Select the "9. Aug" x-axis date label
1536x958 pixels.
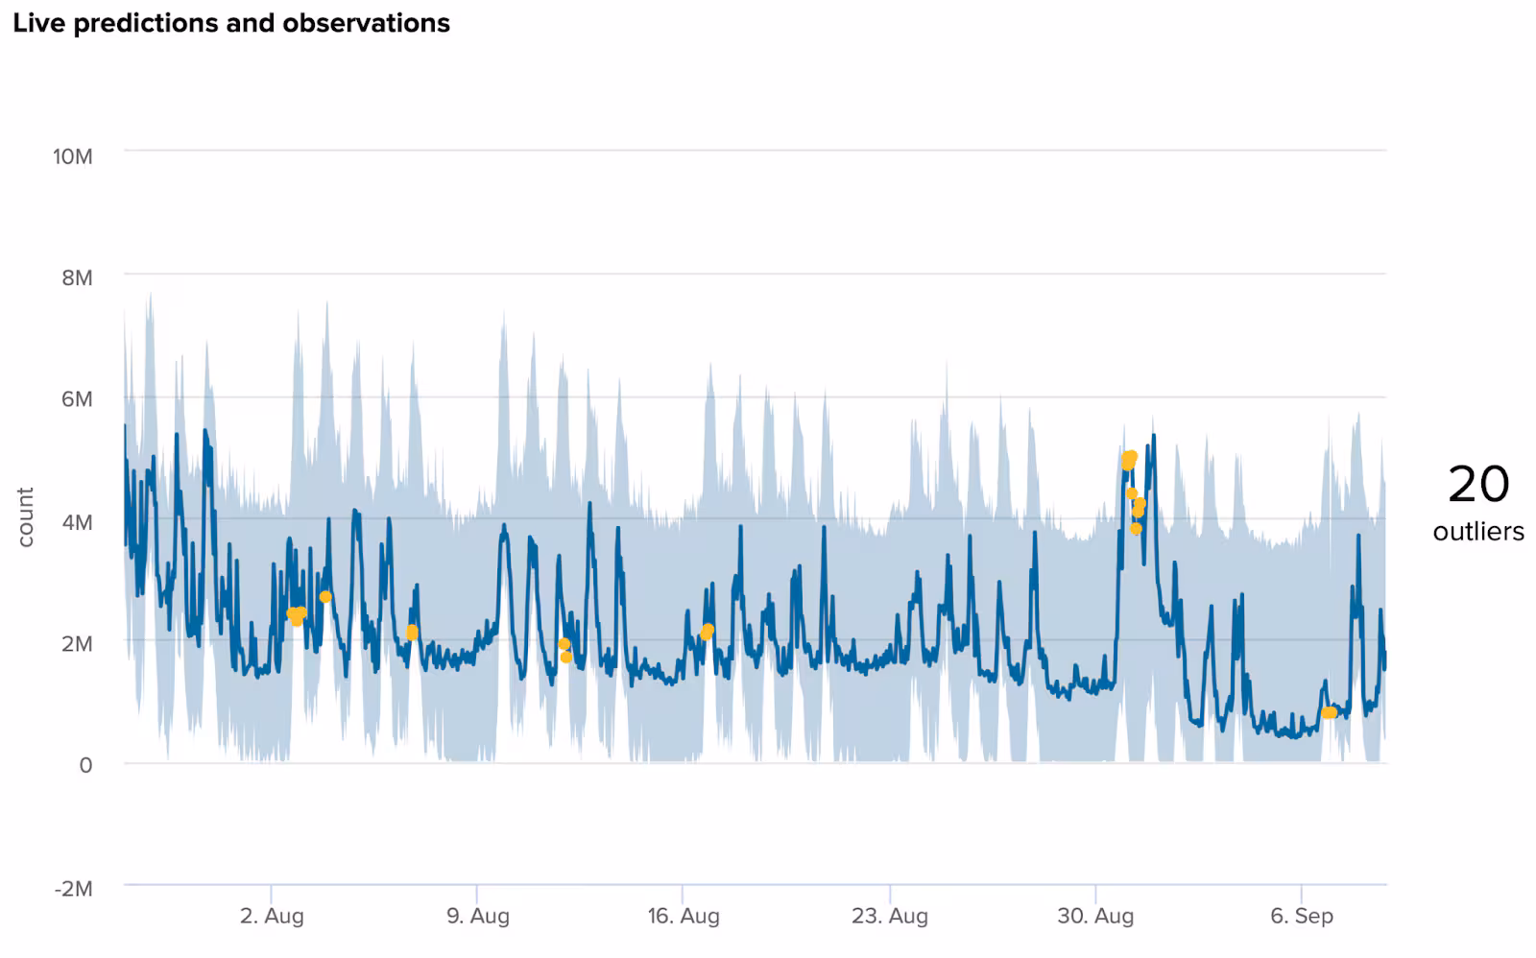tap(477, 916)
